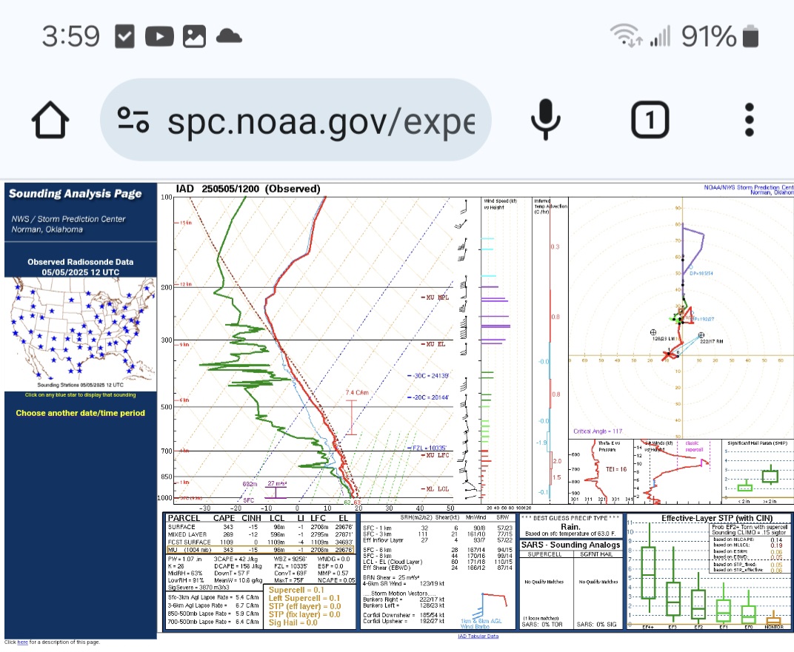Click 'Critical Angle = 117' text
This screenshot has width=794, height=652.
tap(598, 431)
